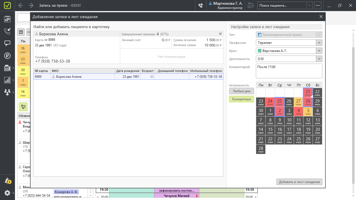Screen dimensions: 356x200
Task: Close the patient summary with X icon
Action: click(221, 34)
